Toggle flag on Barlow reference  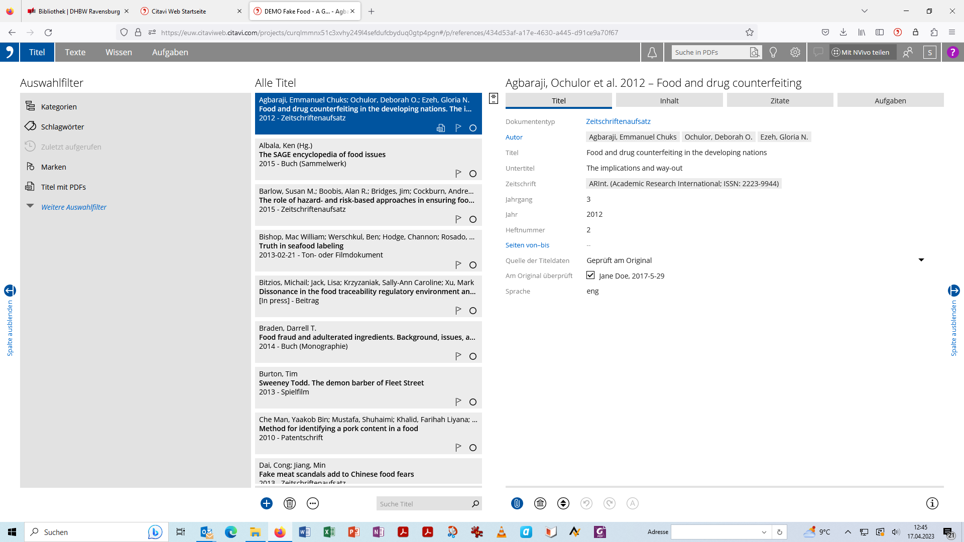[458, 219]
